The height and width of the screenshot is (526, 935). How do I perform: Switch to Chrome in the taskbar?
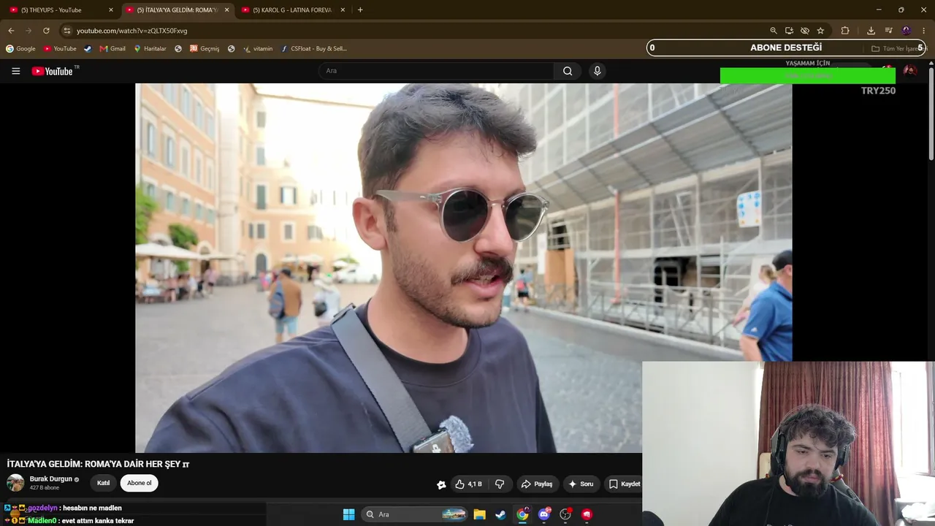(522, 514)
